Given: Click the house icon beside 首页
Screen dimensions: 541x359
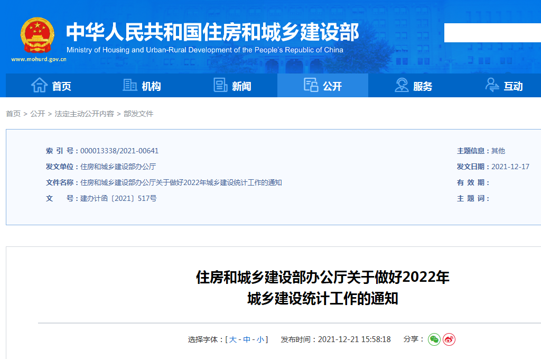Looking at the screenshot, I should pos(39,85).
